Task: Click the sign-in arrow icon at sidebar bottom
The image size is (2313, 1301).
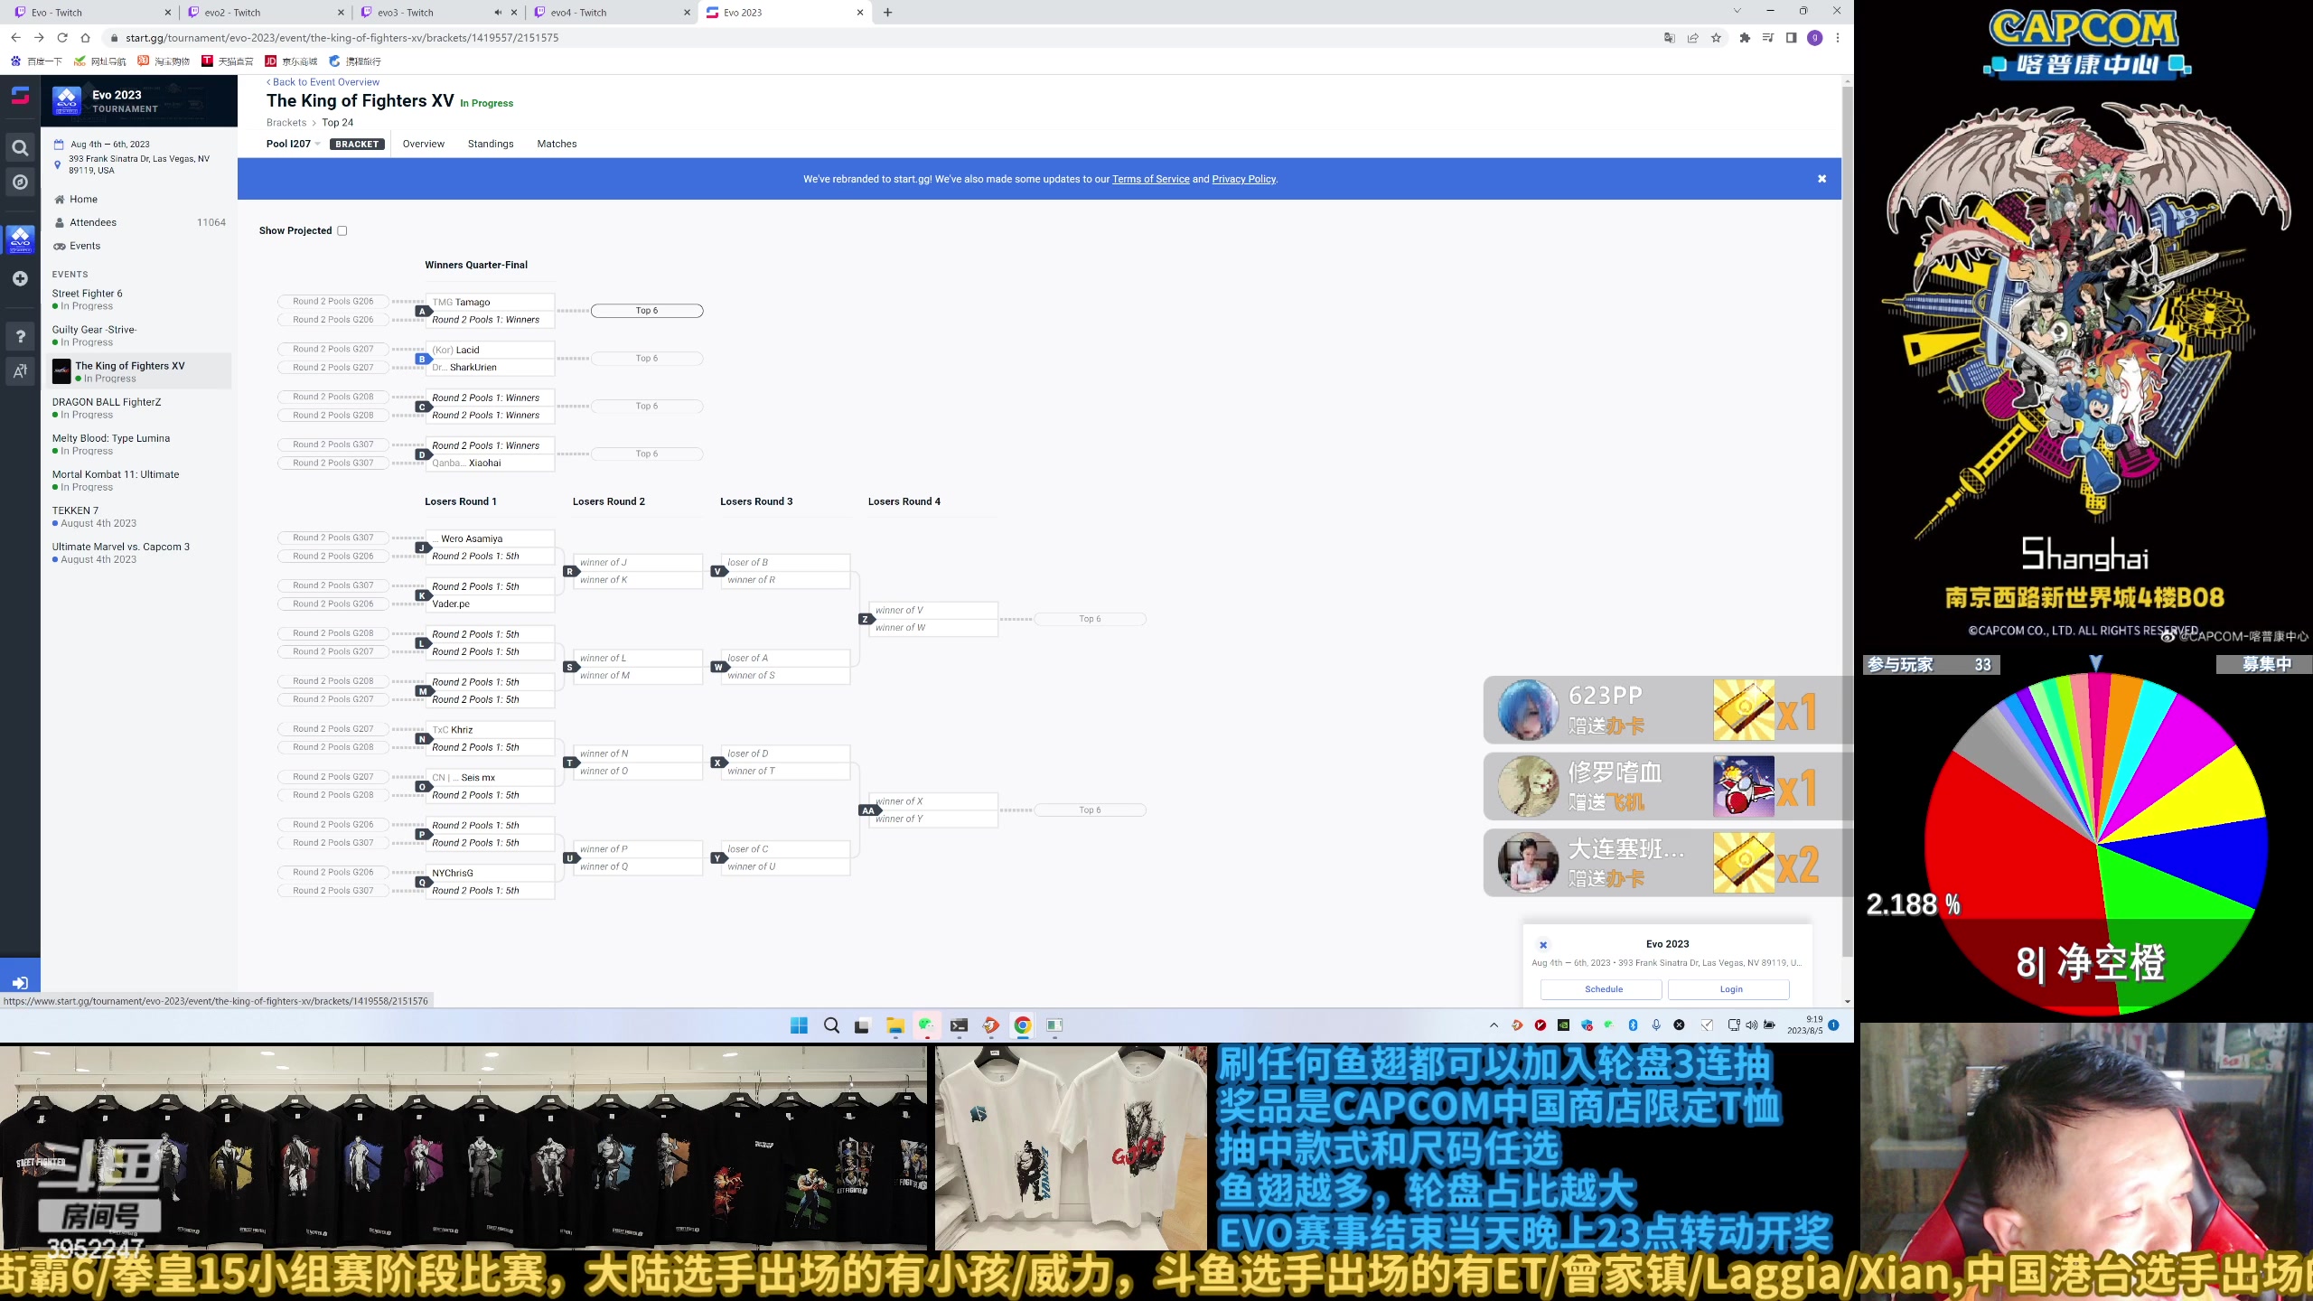Action: (x=20, y=983)
